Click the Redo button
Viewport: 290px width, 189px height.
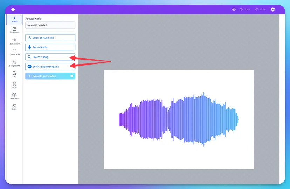pos(260,9)
